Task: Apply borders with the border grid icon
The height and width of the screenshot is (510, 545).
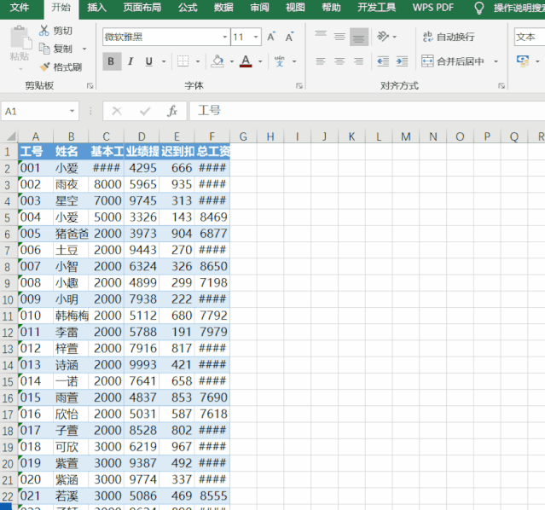Action: coord(183,61)
